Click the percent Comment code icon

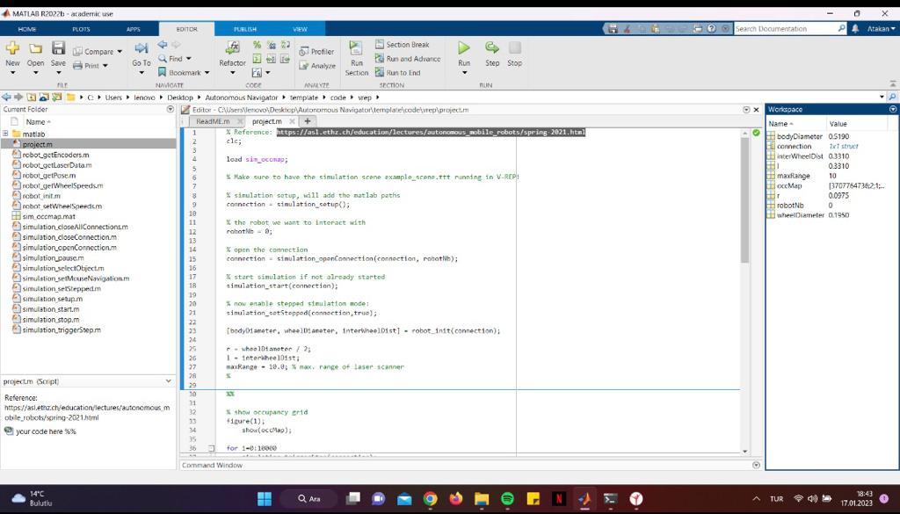[x=257, y=45]
